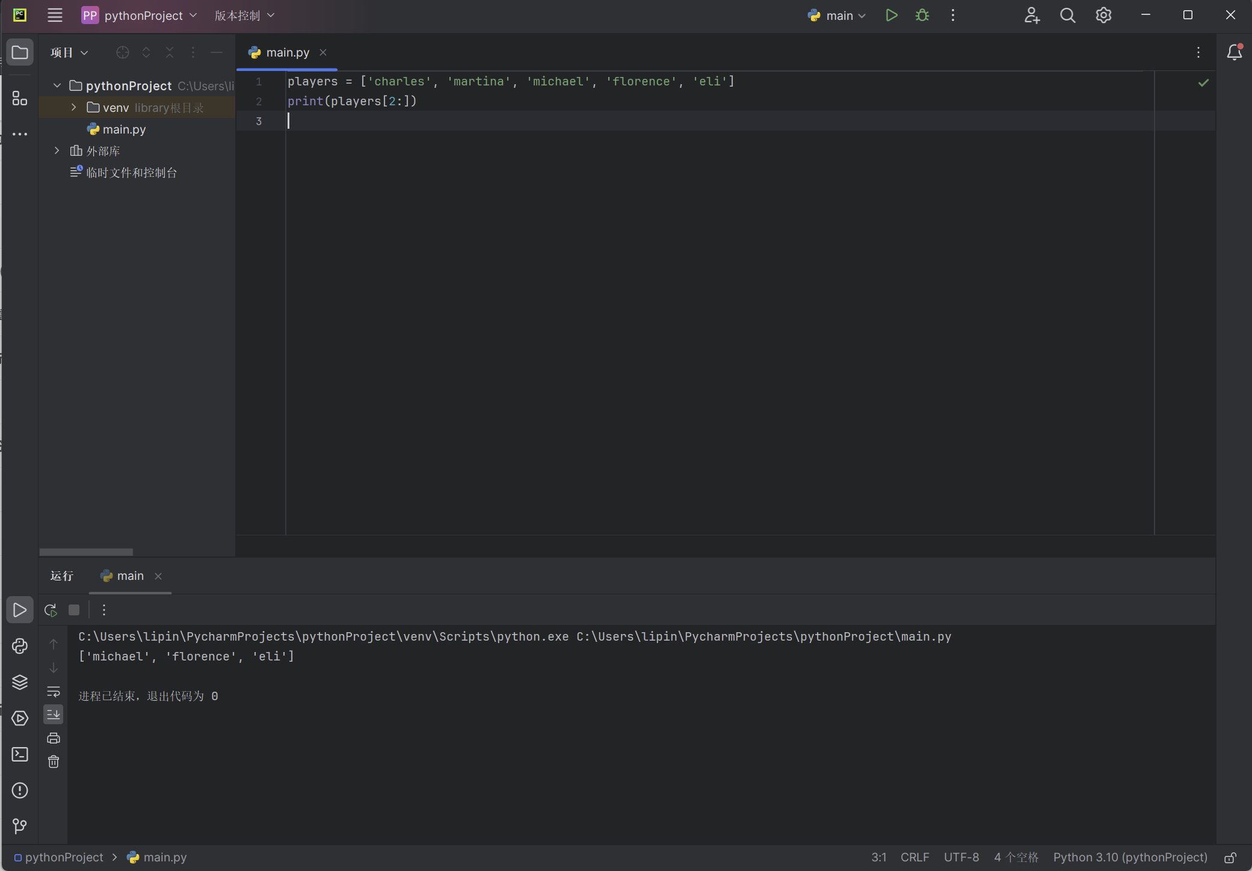Viewport: 1252px width, 871px height.
Task: Show more tool windows in left sidebar
Action: click(x=20, y=134)
